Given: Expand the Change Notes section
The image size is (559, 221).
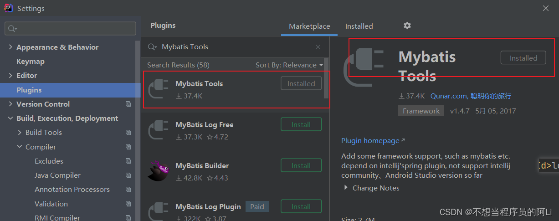Looking at the screenshot, I should pyautogui.click(x=346, y=188).
